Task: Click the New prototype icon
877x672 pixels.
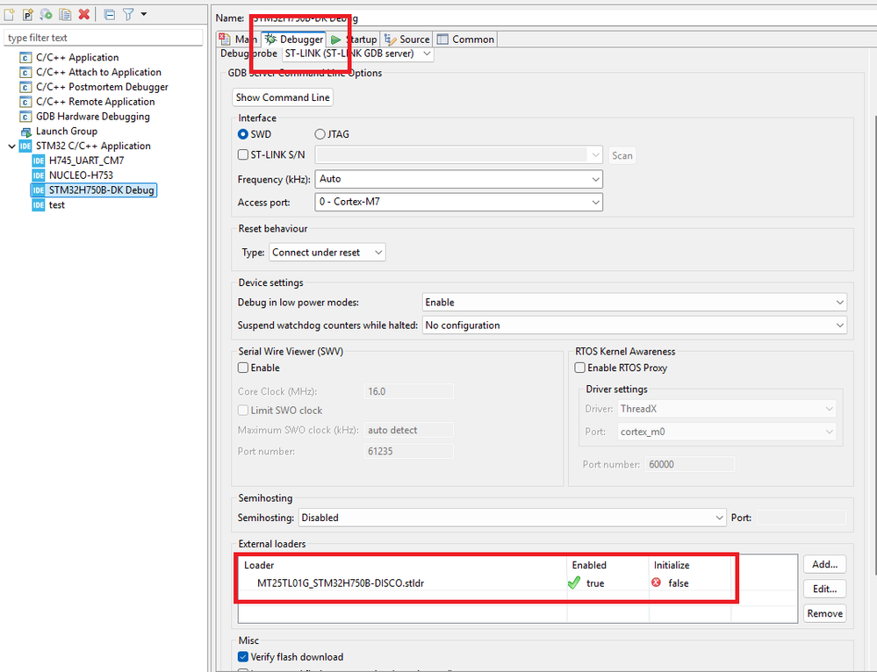Action: coord(27,15)
